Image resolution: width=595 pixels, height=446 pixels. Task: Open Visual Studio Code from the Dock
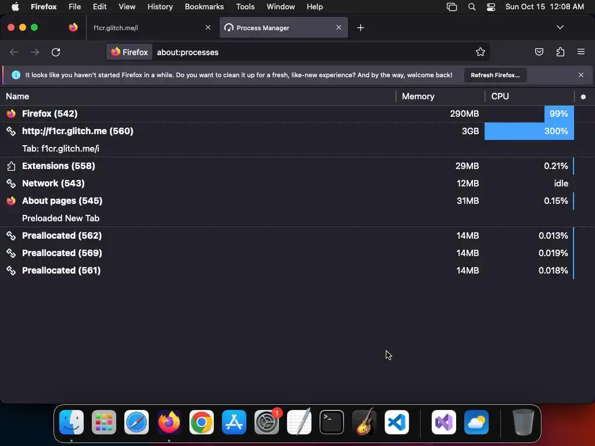pos(396,422)
